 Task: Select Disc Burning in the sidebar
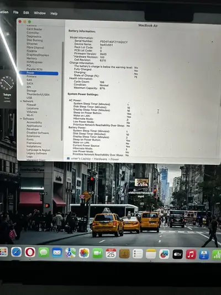[x=35, y=40]
